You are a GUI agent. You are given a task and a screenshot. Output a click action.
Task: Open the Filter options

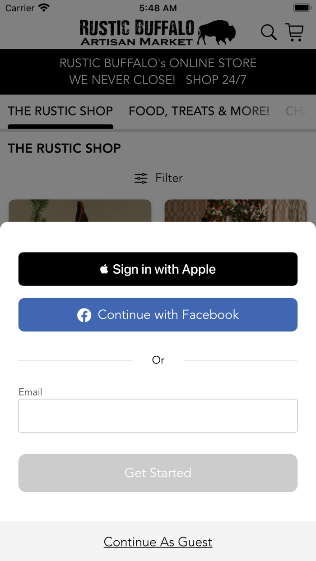(158, 178)
